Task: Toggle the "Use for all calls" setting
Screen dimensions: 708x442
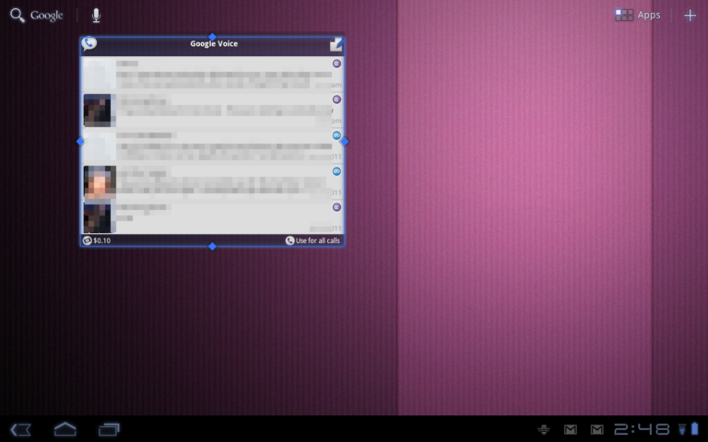Action: [x=313, y=240]
